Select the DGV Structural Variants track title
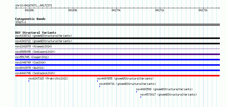Image resolution: width=227 pixels, height=107 pixels. click(36, 33)
